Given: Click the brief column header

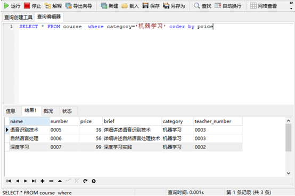Looking at the screenshot, I should [x=132, y=121].
